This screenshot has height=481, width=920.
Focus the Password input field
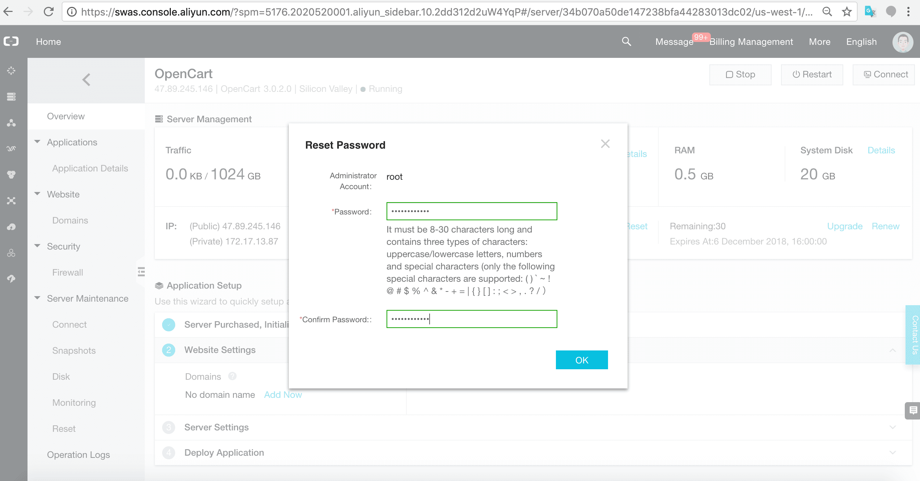pos(472,211)
